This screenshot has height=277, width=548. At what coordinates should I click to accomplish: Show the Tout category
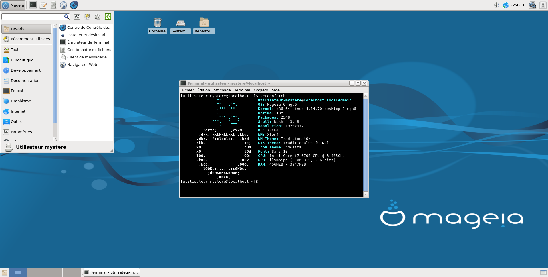click(x=26, y=50)
